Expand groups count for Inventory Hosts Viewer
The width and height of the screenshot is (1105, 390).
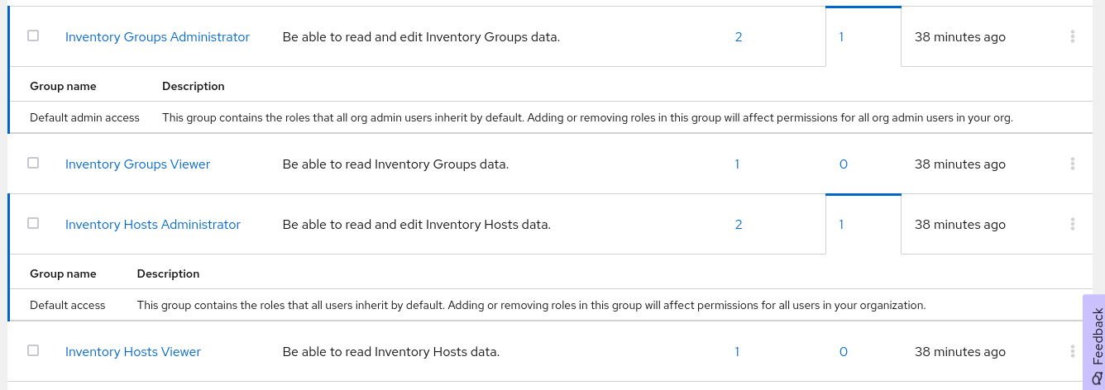(x=844, y=352)
